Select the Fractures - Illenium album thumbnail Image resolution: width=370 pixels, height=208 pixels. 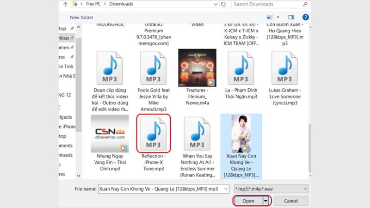(197, 68)
